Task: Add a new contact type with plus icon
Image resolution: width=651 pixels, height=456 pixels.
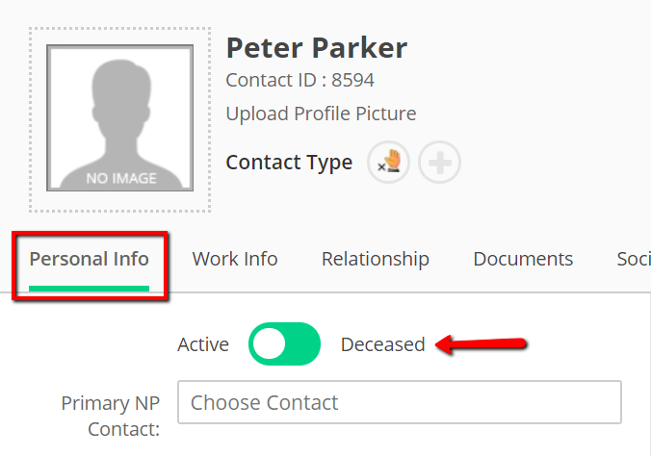Action: click(x=440, y=163)
